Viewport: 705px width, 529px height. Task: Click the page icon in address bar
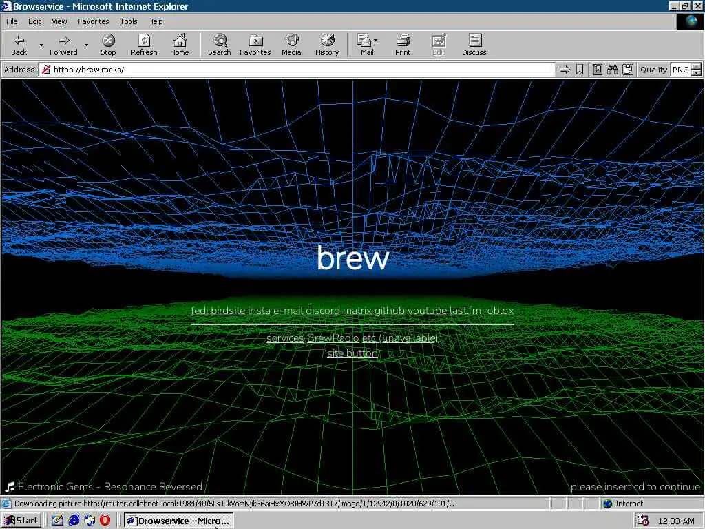(x=45, y=70)
